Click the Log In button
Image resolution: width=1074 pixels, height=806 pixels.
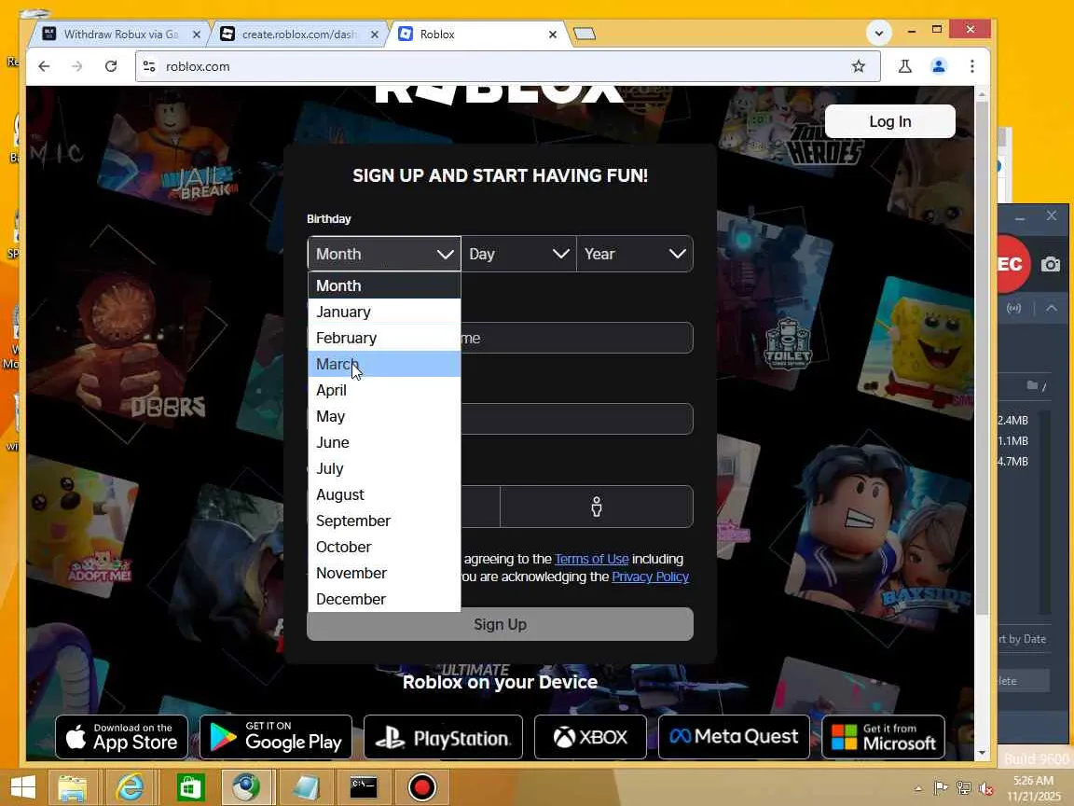pos(889,121)
